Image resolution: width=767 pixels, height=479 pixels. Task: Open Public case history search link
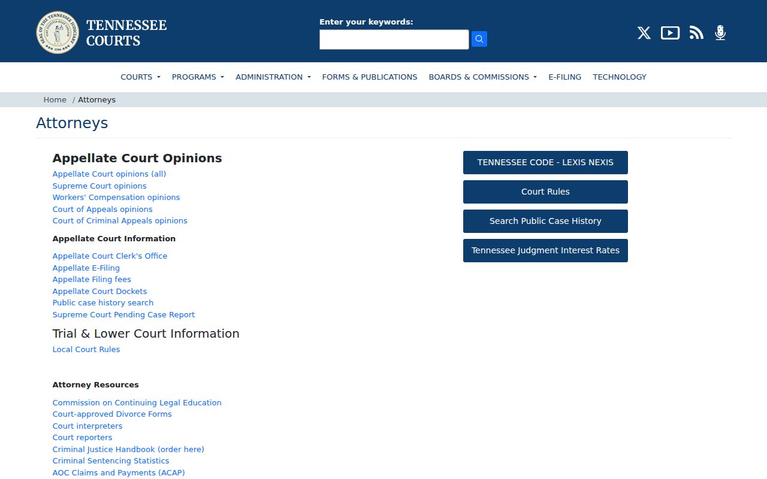coord(103,303)
